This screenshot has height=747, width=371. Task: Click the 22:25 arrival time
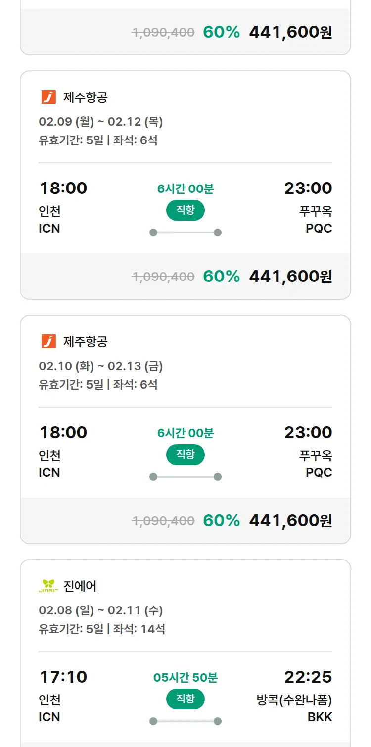[x=308, y=677]
